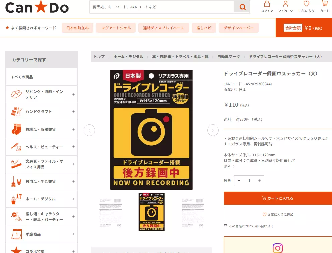Select すべての商品 in category menu
This screenshot has width=332, height=253.
[22, 77]
